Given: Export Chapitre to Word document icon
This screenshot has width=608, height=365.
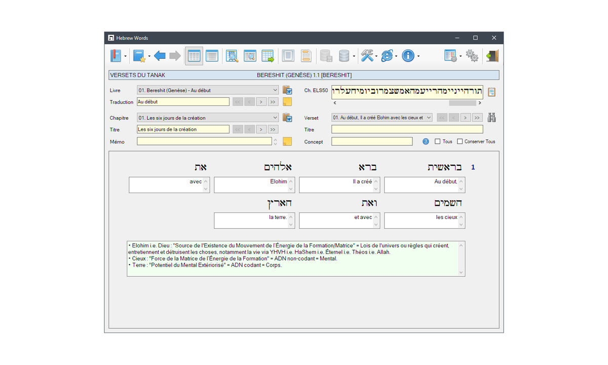Looking at the screenshot, I should tap(288, 118).
